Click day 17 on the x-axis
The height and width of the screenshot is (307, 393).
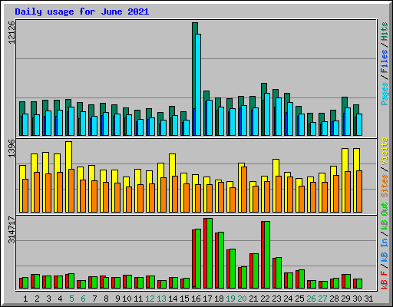point(207,299)
